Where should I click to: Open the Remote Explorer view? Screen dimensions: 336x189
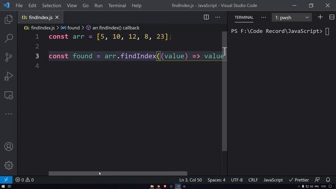(8, 95)
